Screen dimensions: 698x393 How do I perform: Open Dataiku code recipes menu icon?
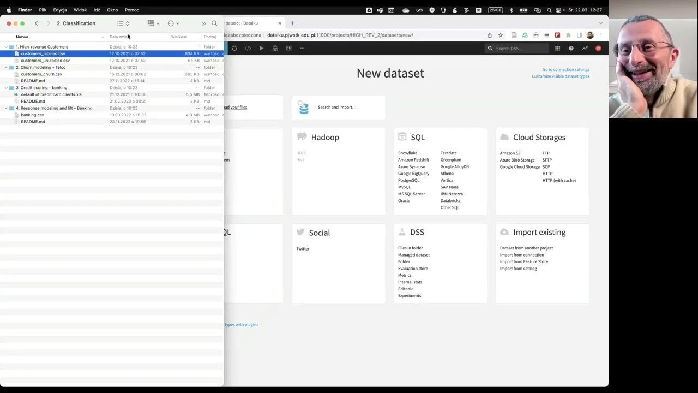click(248, 49)
